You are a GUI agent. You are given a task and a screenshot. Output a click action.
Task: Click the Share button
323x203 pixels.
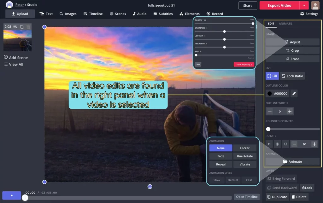point(248,5)
